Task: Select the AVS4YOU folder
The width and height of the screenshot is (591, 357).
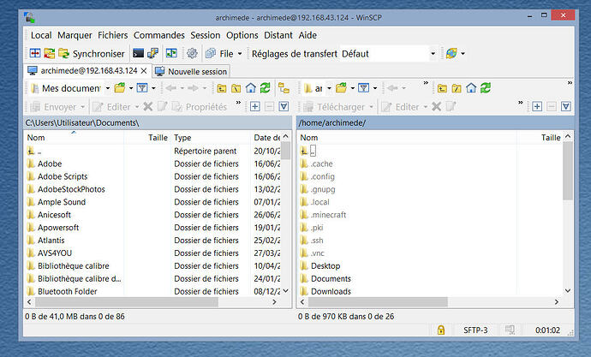Action: 54,253
